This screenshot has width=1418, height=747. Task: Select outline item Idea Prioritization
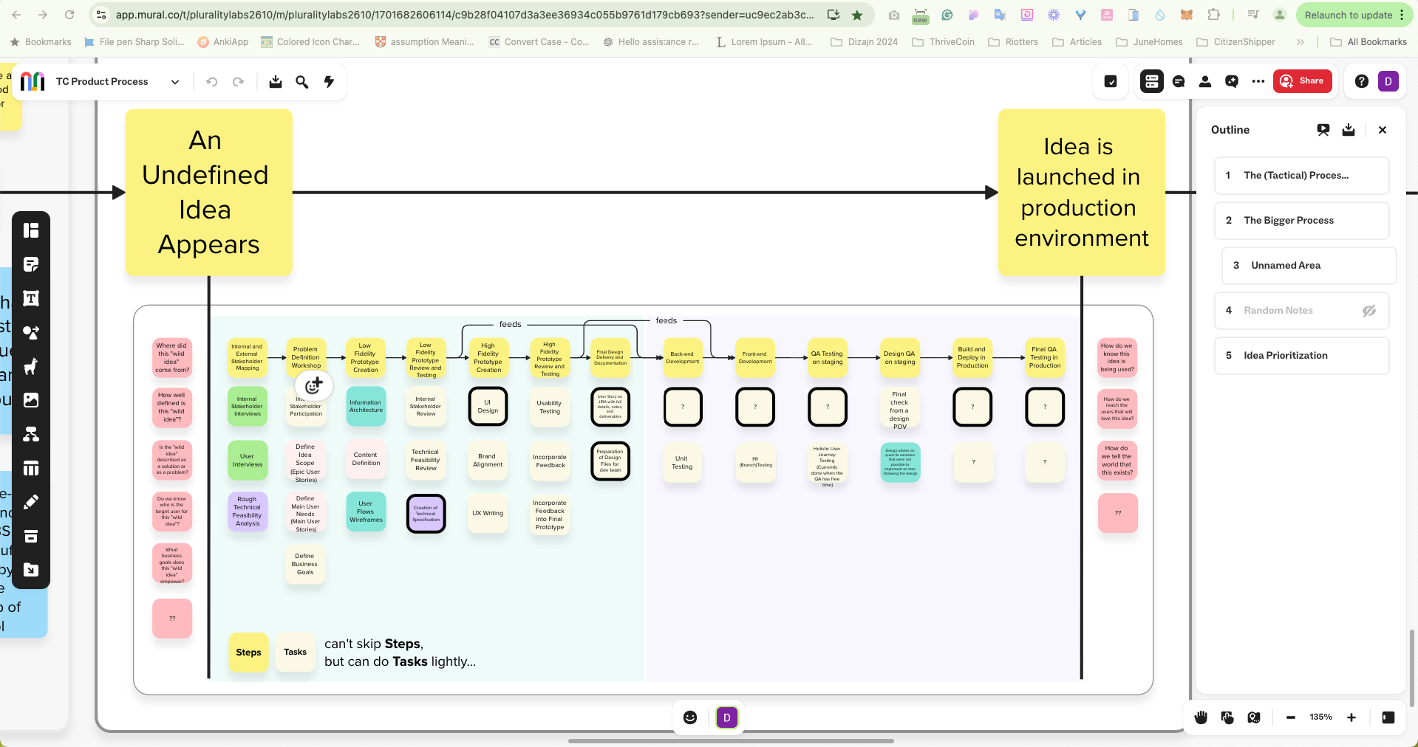[x=1302, y=356]
